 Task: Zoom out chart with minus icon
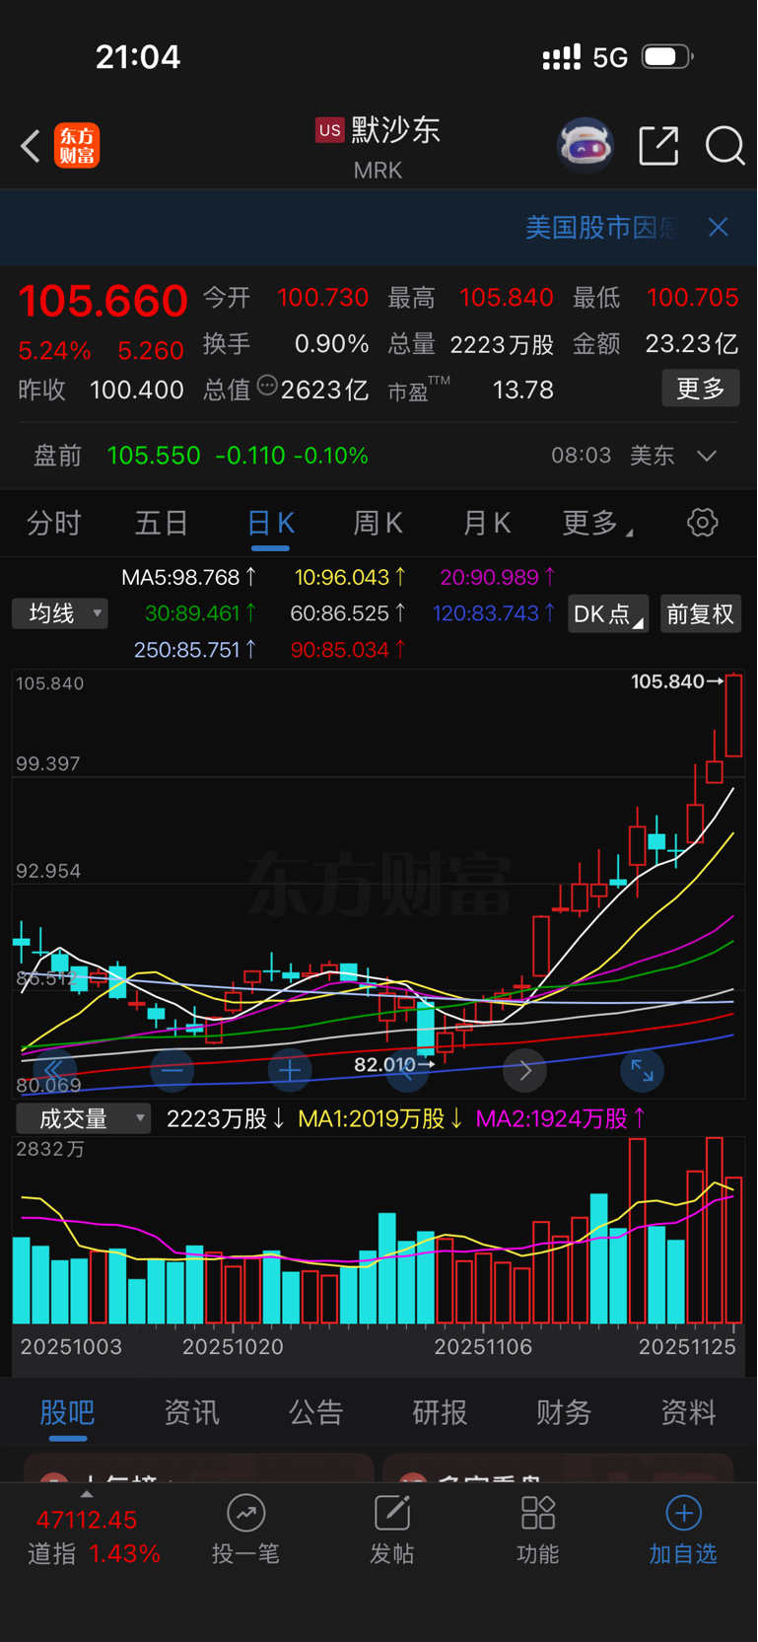[172, 1070]
